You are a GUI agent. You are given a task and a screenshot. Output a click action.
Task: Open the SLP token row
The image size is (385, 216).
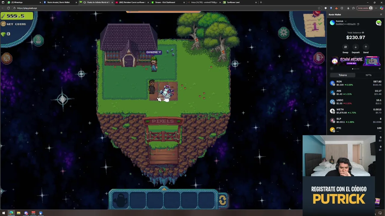356,120
